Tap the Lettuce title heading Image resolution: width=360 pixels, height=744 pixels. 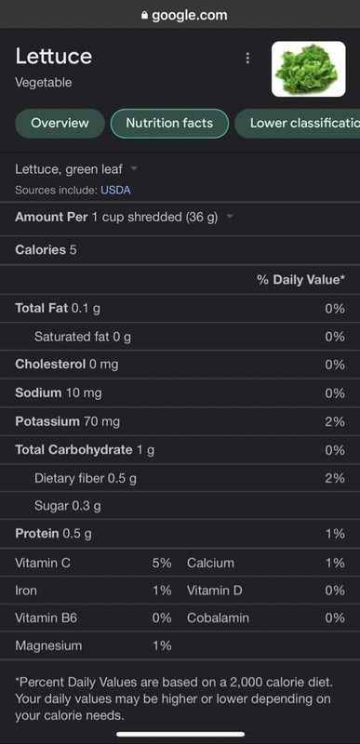pos(54,57)
